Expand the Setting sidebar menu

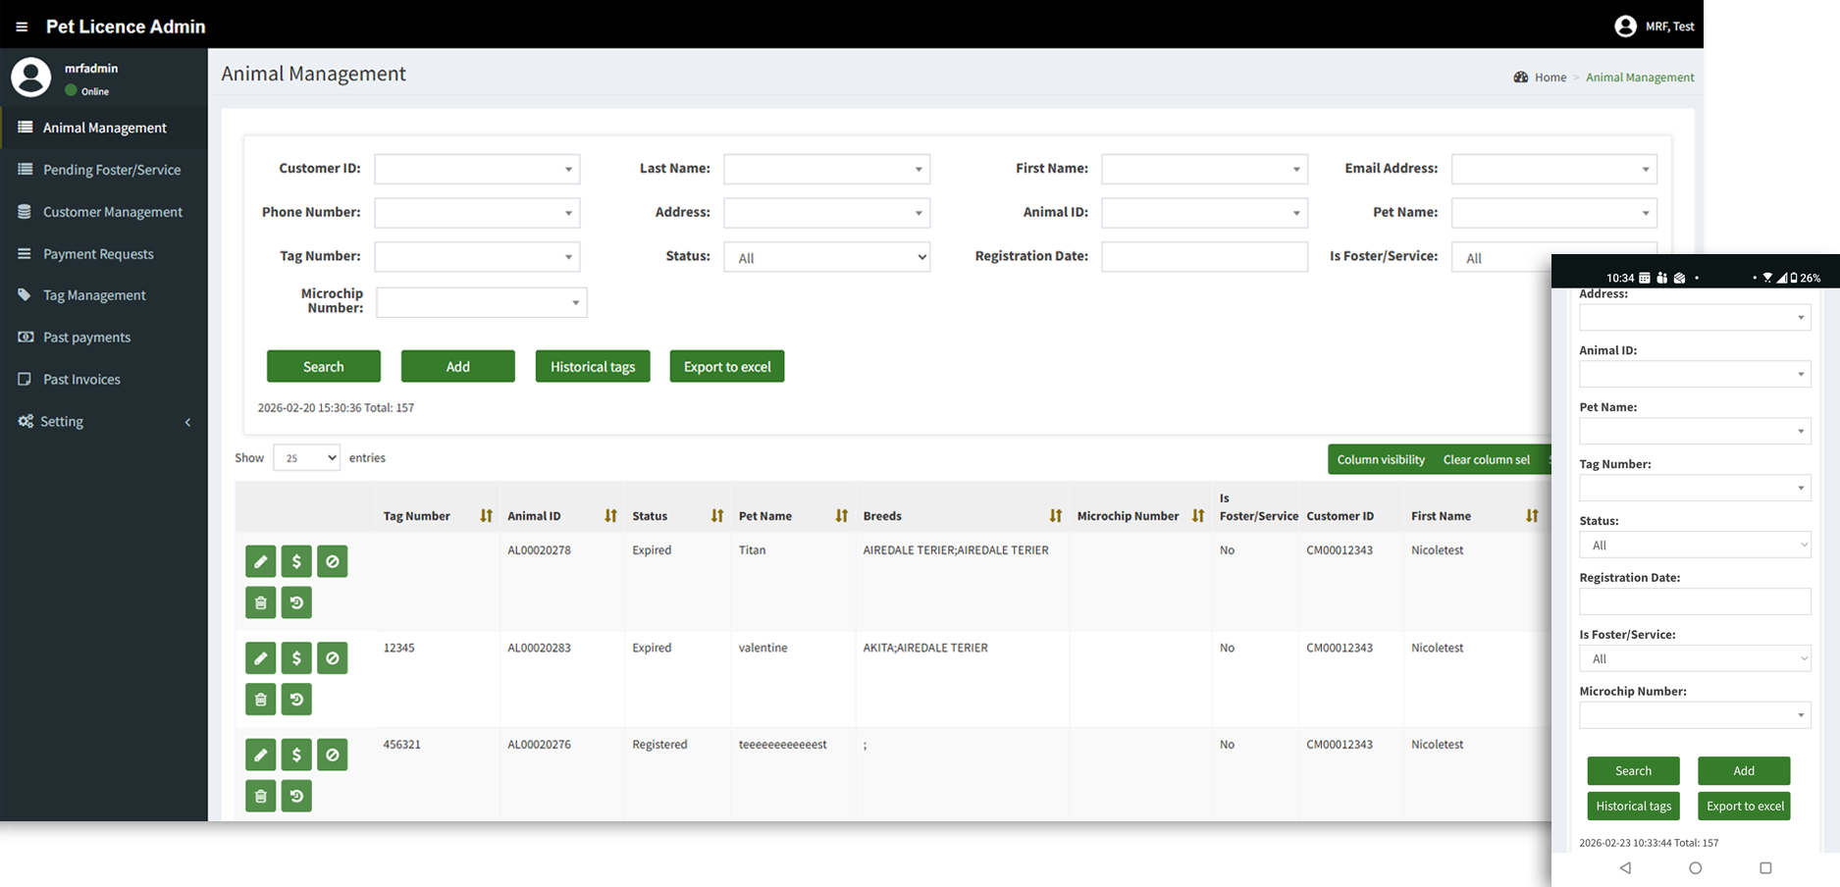[x=104, y=422]
